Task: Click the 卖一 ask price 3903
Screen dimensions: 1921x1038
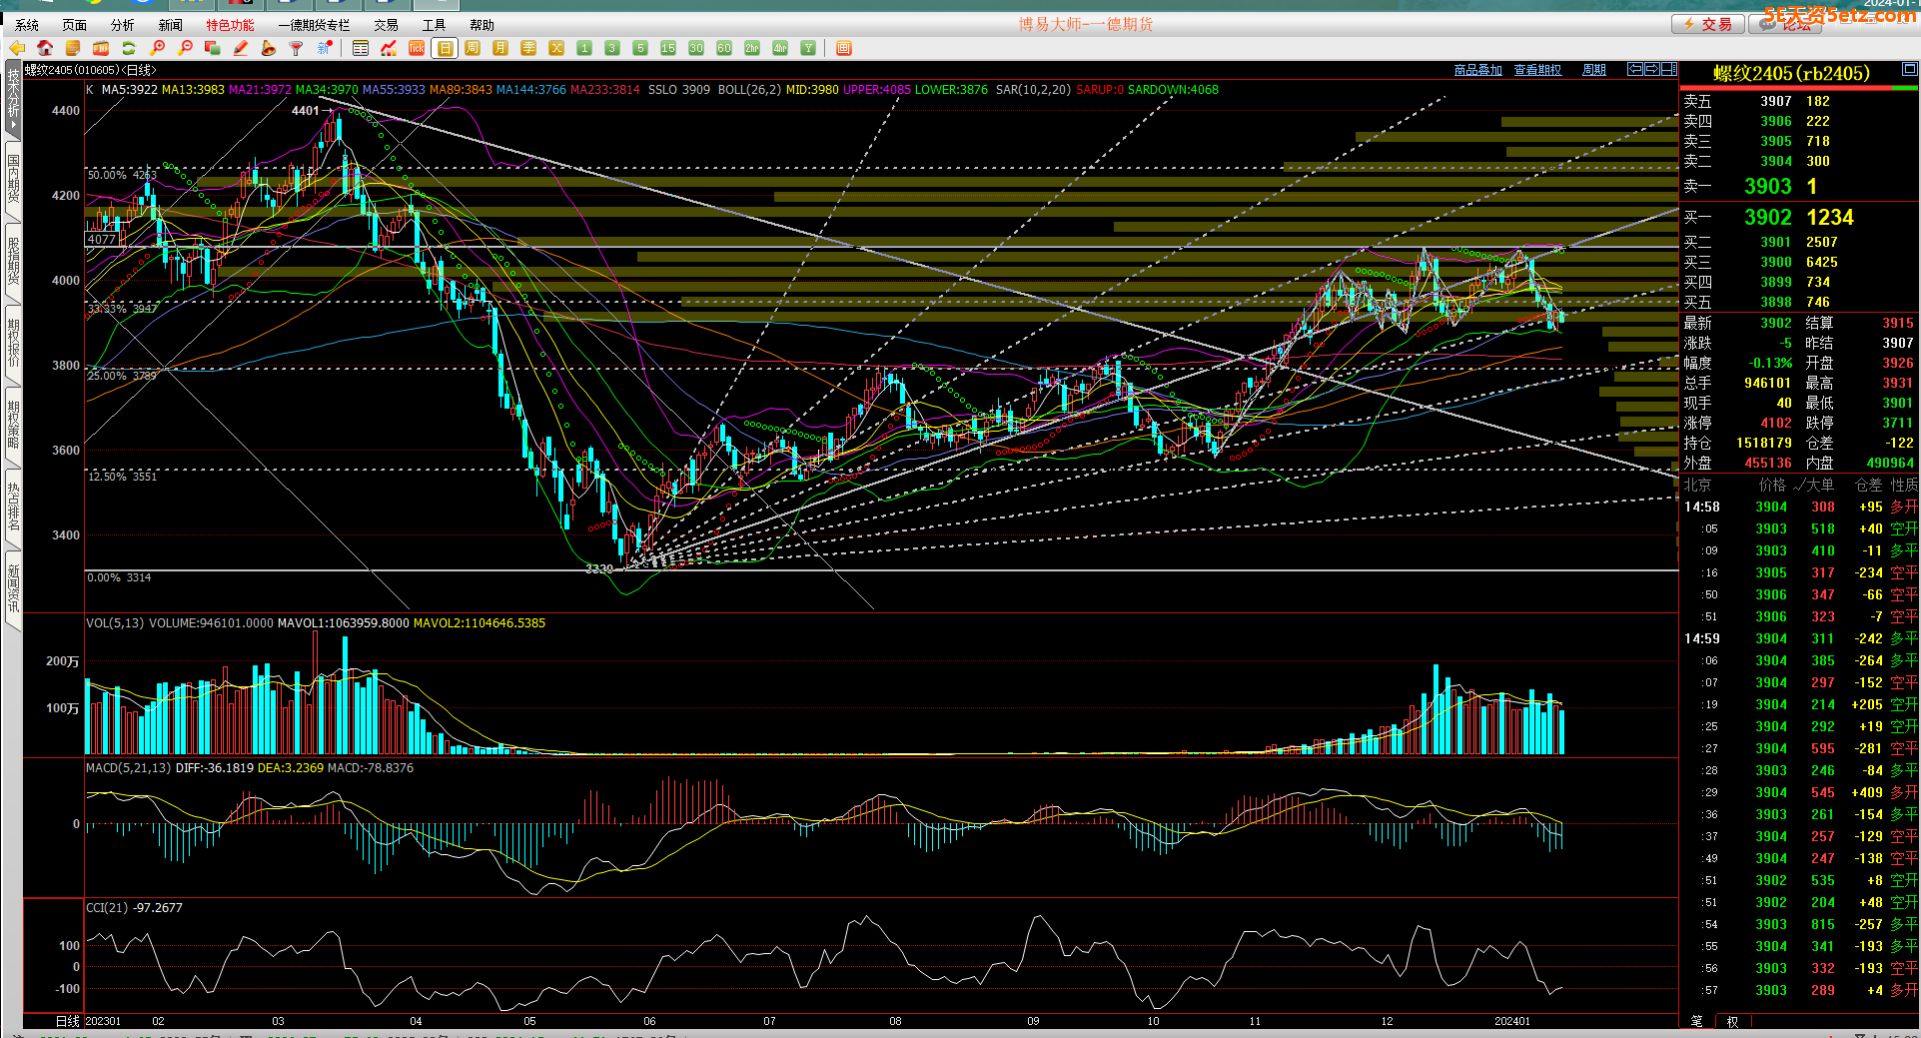Action: 1767,186
